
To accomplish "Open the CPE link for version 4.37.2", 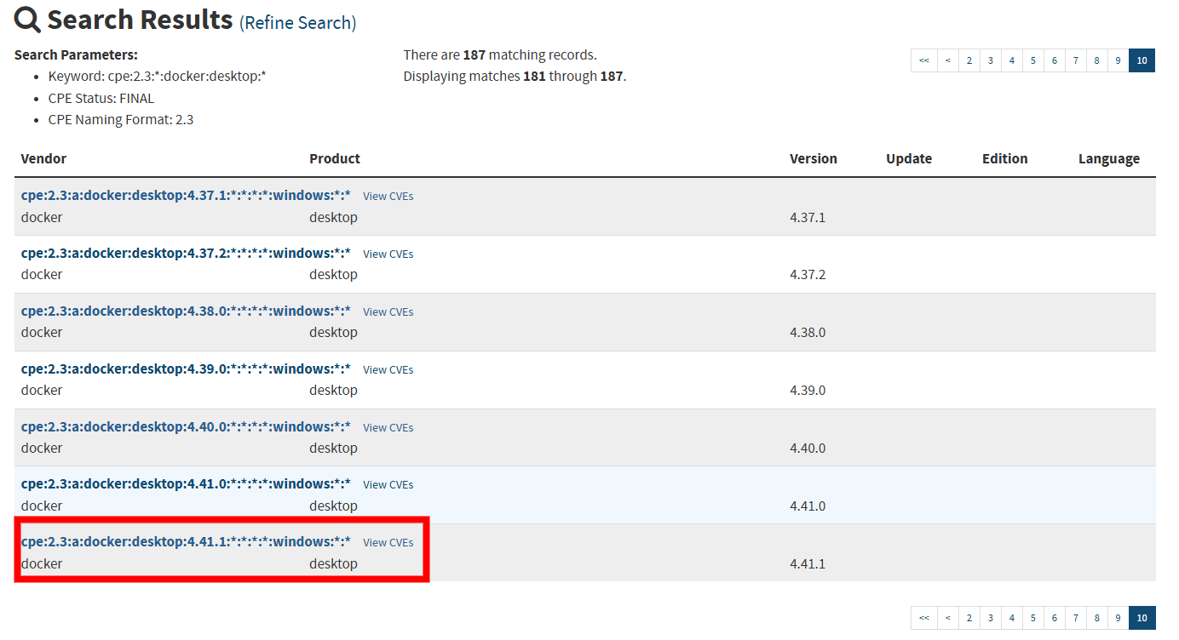I will [x=185, y=254].
